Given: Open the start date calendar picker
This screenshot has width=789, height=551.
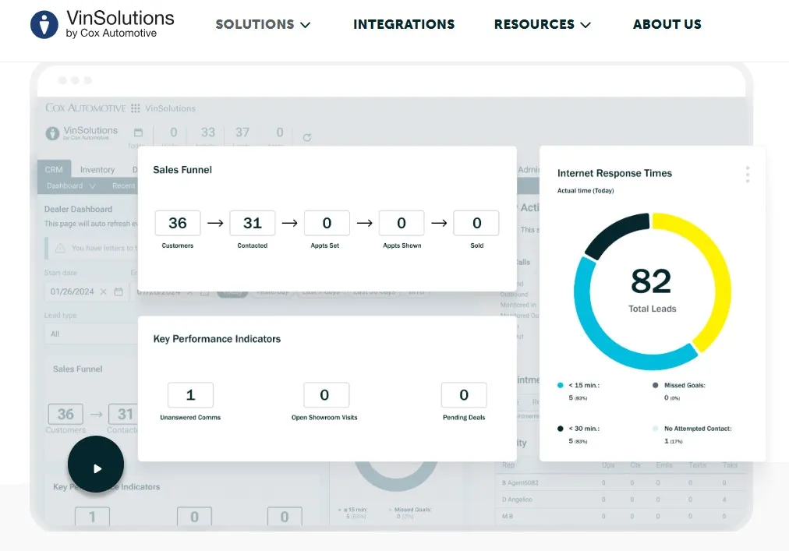Looking at the screenshot, I should pyautogui.click(x=119, y=291).
